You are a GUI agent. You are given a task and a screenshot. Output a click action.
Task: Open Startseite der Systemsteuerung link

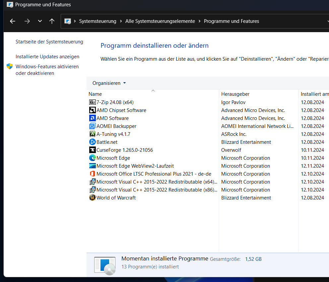(49, 42)
